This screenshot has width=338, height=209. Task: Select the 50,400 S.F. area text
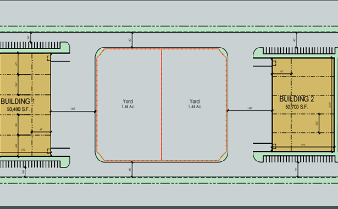pos(18,109)
